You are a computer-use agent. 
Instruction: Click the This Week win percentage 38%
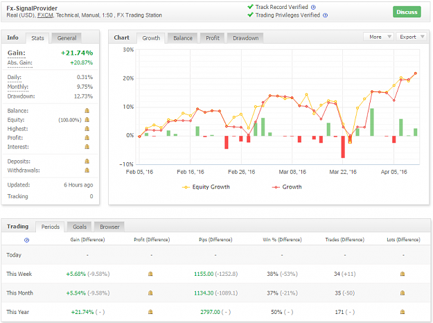pos(272,274)
